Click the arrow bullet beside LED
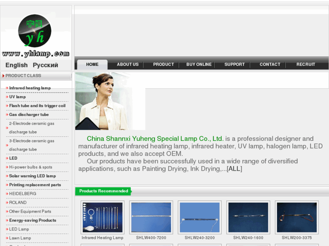The image size is (329, 246). 7,158
